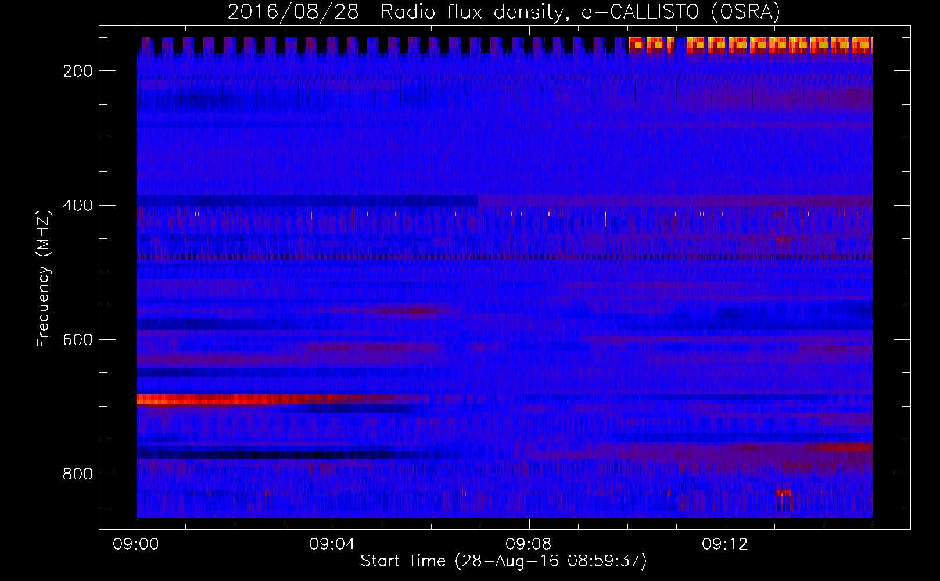940x581 pixels.
Task: Click the 'Start Time (28-Aug-16 08:59:37)' axis label
Action: click(504, 561)
